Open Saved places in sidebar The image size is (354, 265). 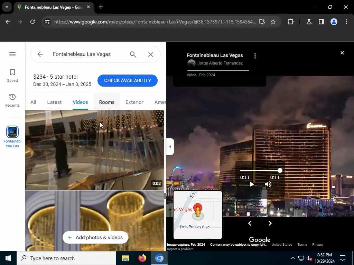[x=12, y=76]
